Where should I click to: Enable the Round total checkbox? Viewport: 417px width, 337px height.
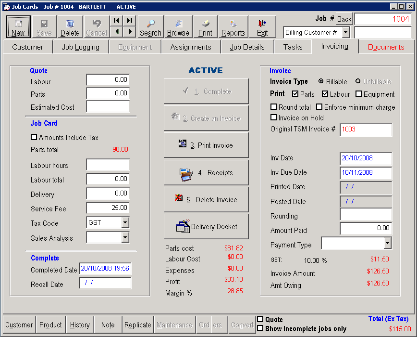tap(273, 107)
